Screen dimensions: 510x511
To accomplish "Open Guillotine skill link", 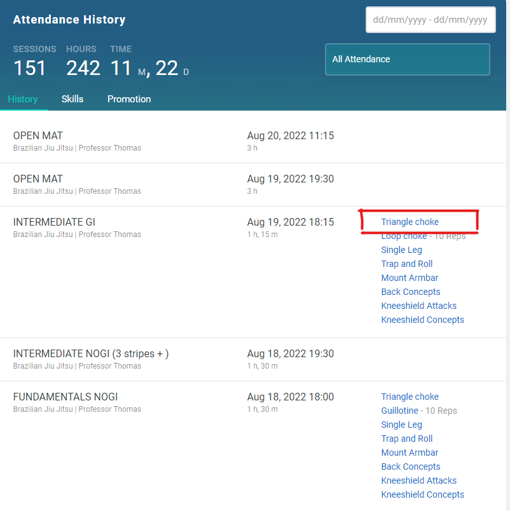I will (x=400, y=411).
